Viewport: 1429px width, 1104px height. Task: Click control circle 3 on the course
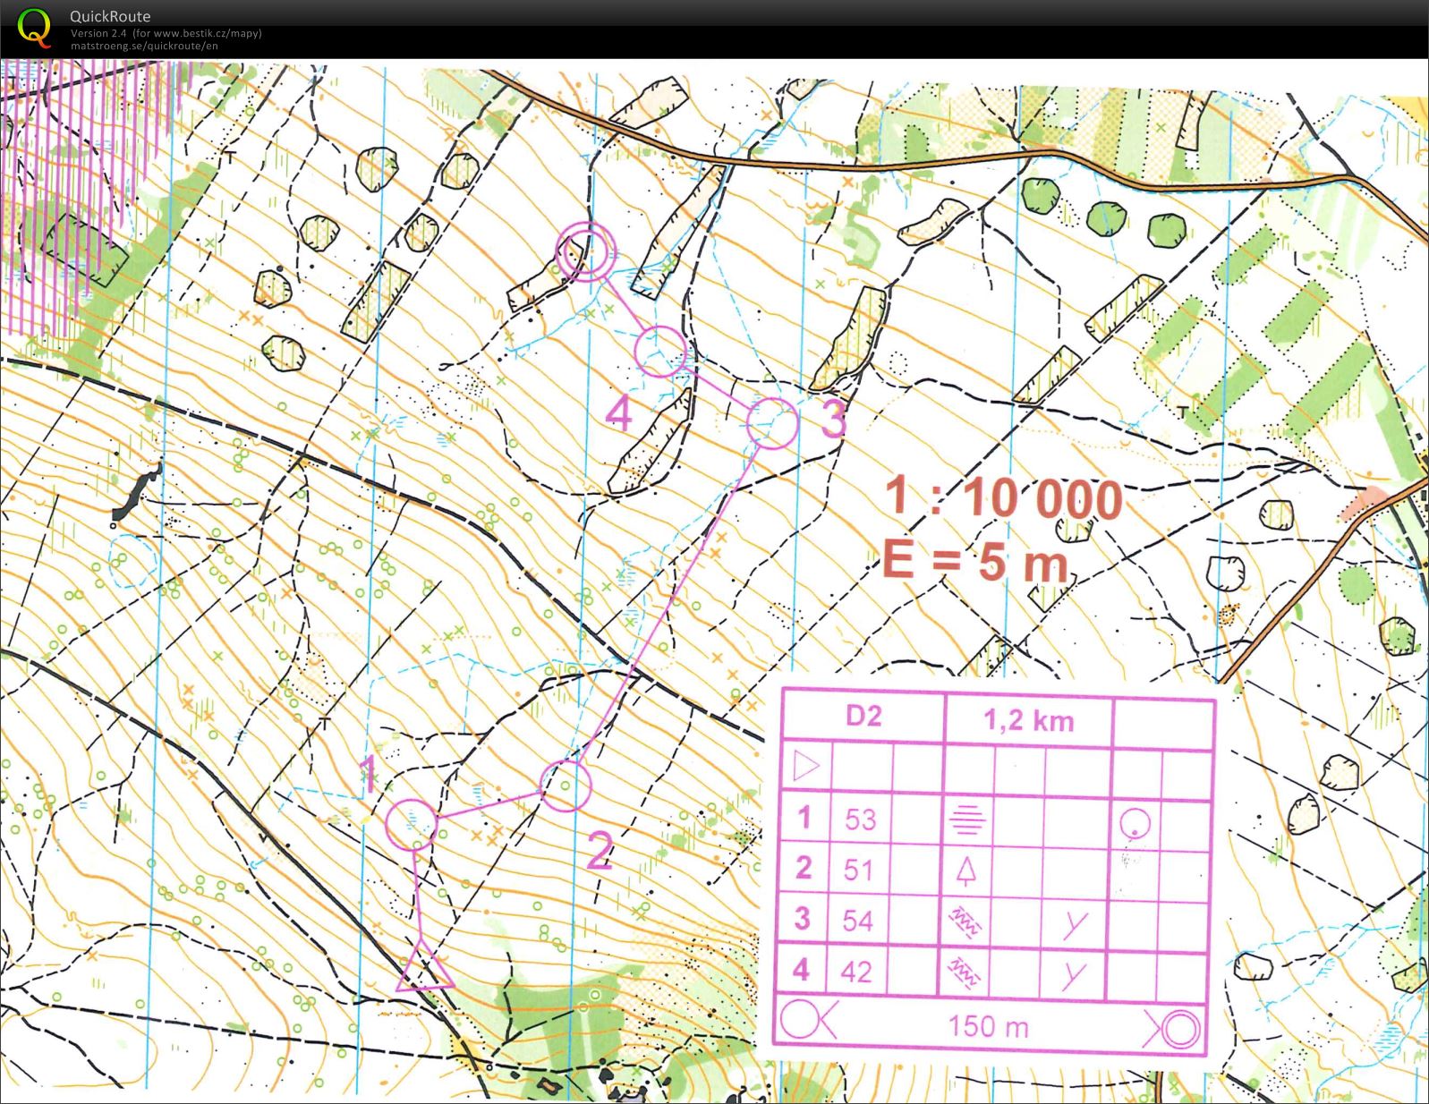pyautogui.click(x=771, y=422)
